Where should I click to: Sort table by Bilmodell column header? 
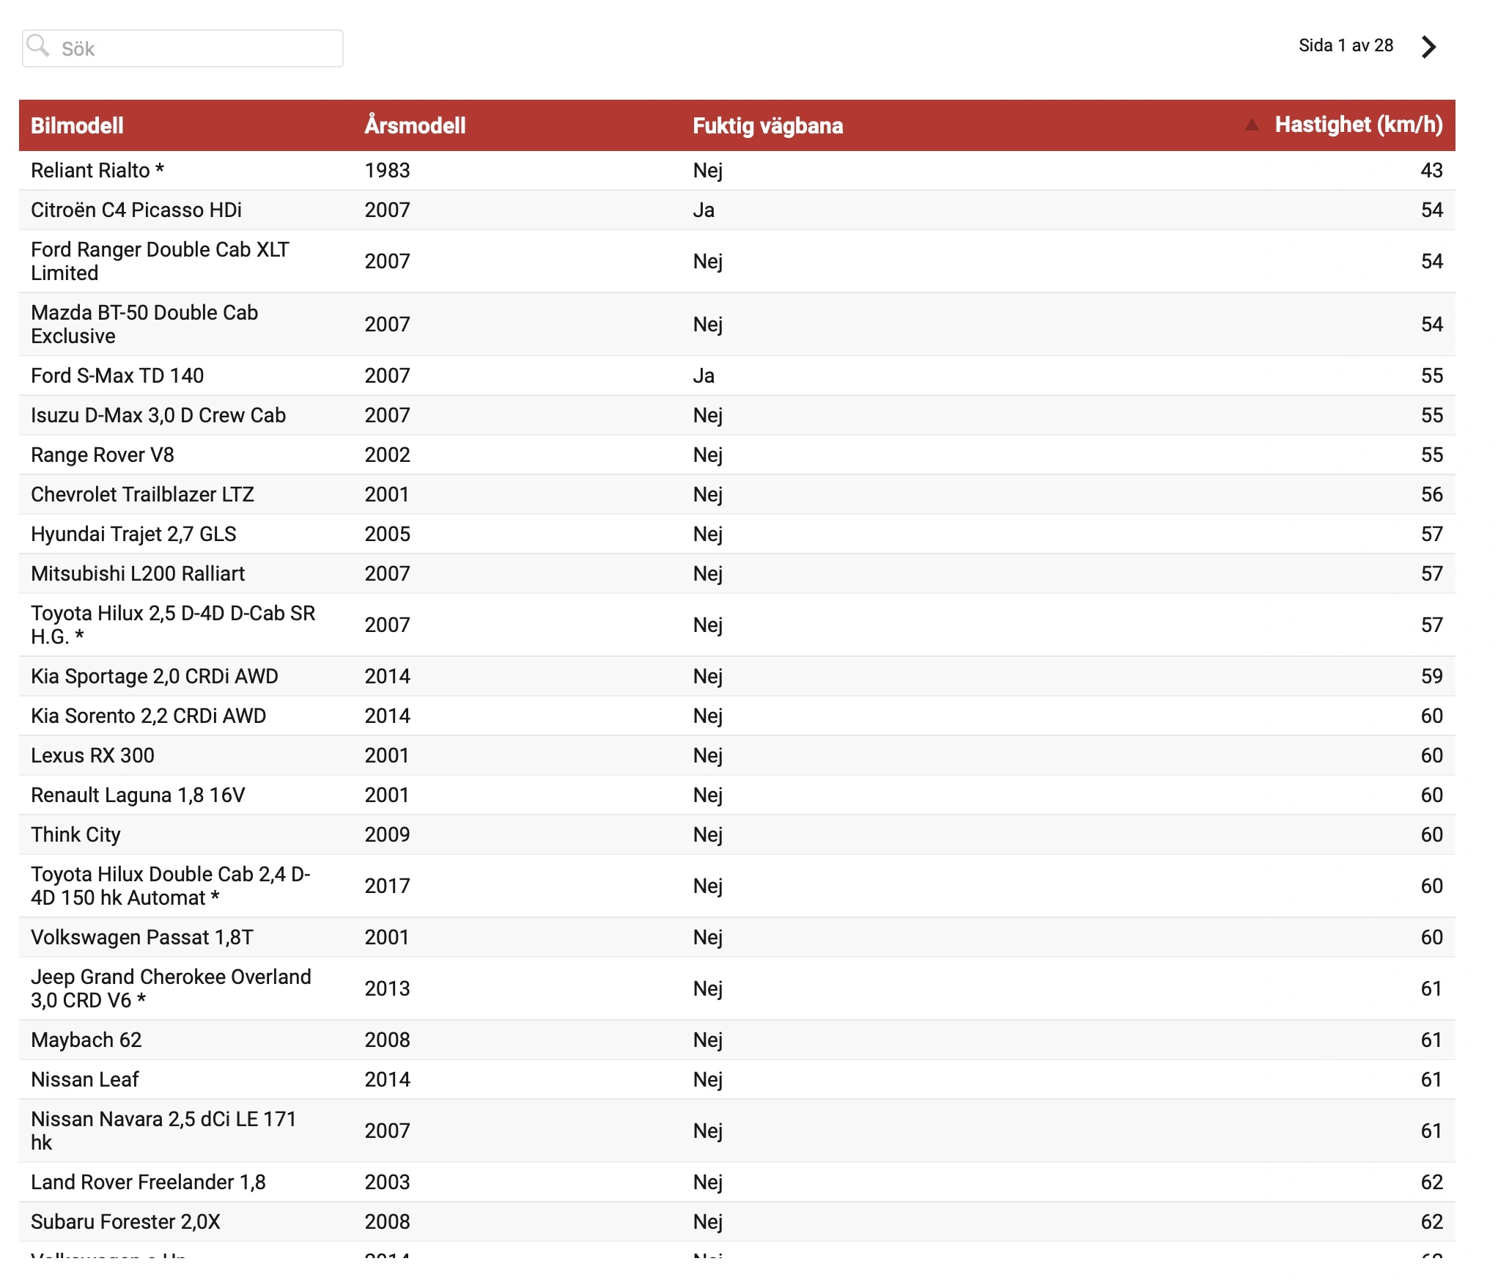(77, 125)
